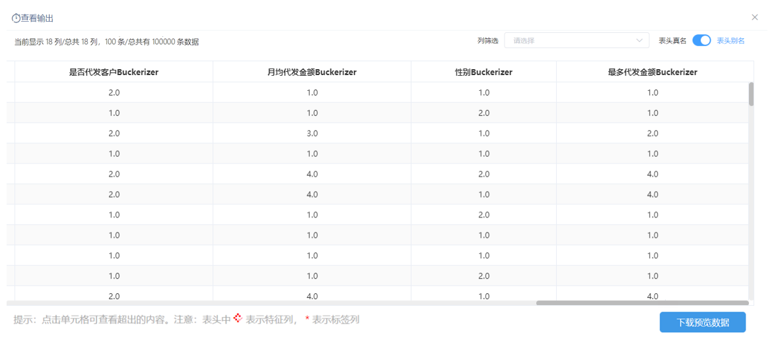Click the vertical scrollbar thumb of the table
This screenshot has height=340, width=774.
pyautogui.click(x=752, y=94)
